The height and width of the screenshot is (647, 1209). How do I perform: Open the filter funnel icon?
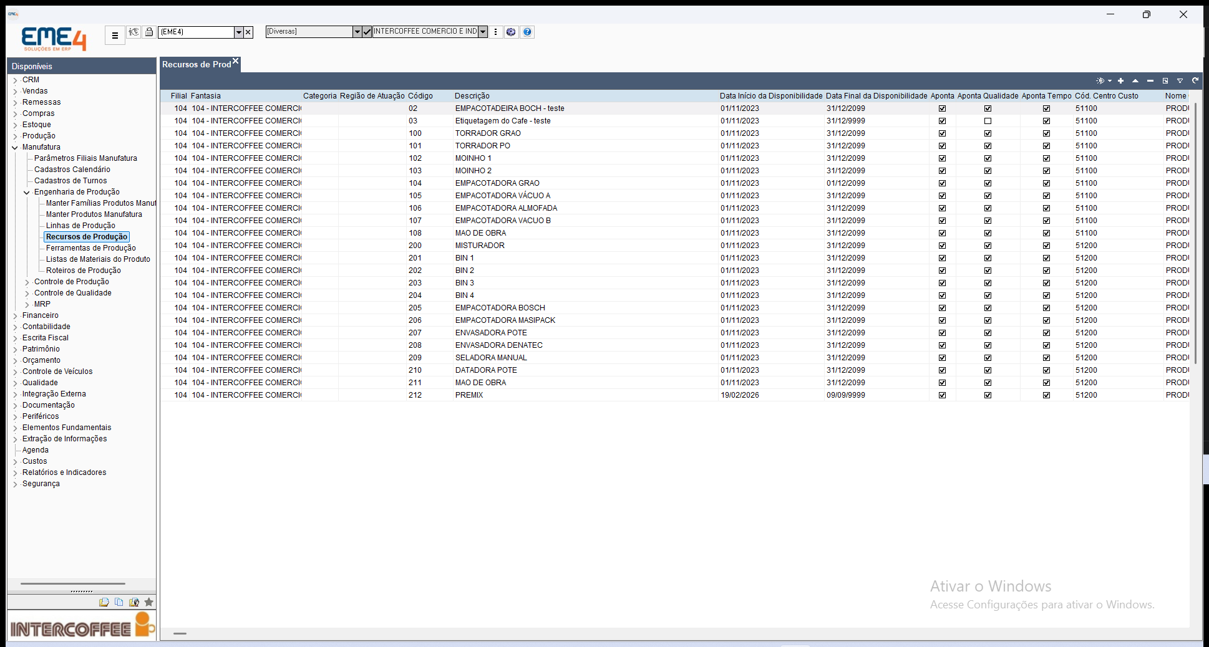(x=1180, y=80)
